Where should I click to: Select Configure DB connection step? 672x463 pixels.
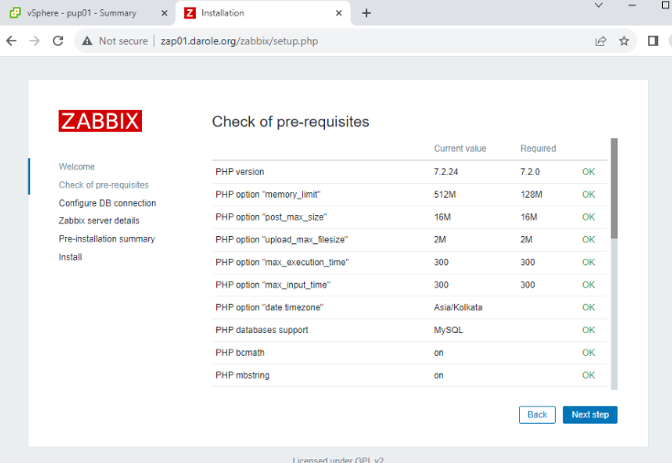pyautogui.click(x=107, y=203)
